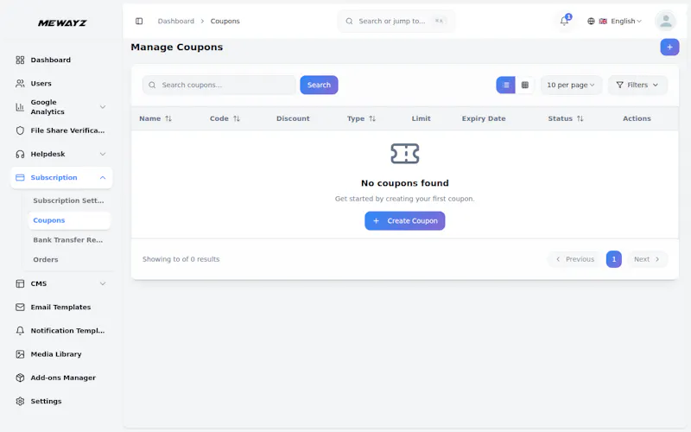Viewport: 691px width, 432px height.
Task: Switch to grid view
Action: 525,85
